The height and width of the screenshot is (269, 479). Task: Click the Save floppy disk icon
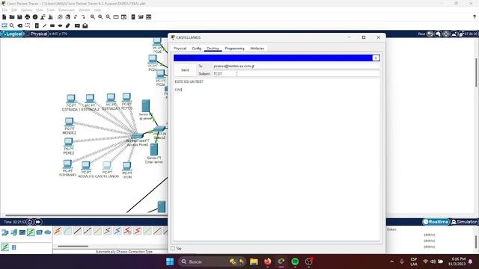[x=19, y=17]
